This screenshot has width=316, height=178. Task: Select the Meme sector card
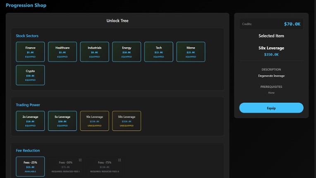pyautogui.click(x=191, y=52)
